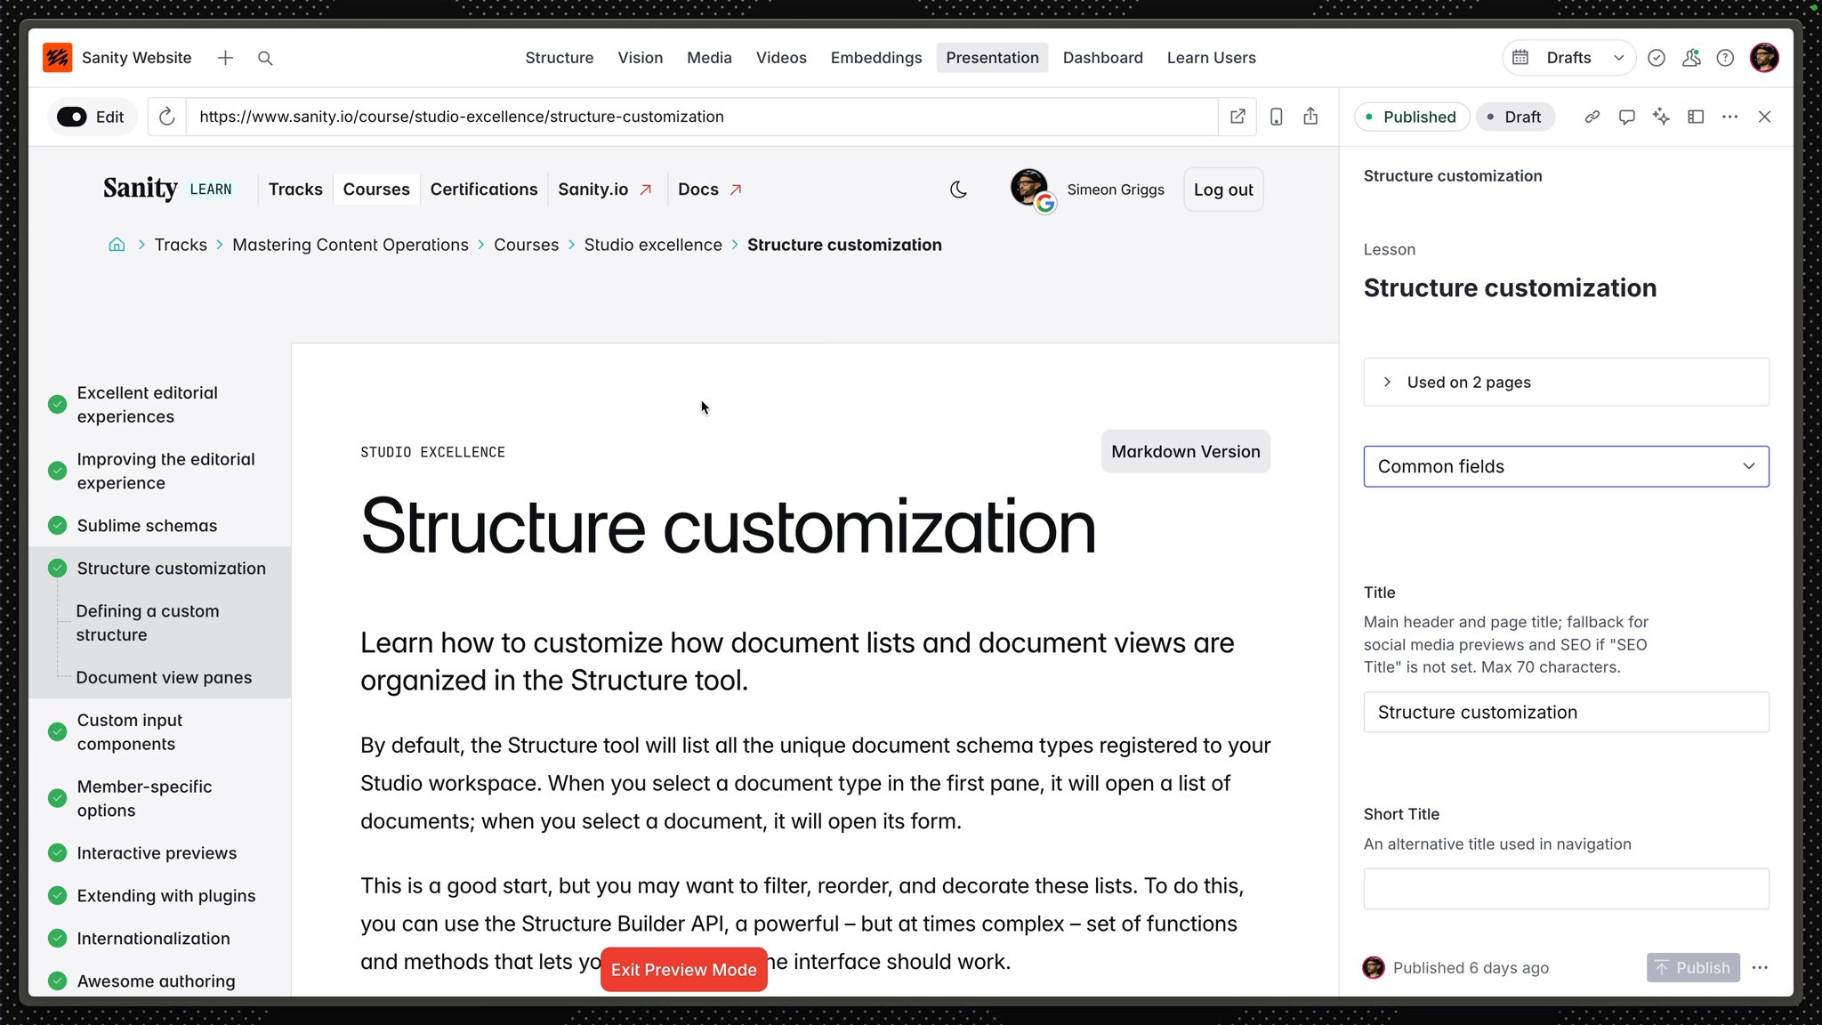Click the share preview icon

tap(1310, 117)
